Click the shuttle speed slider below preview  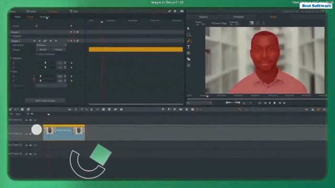coord(233,102)
